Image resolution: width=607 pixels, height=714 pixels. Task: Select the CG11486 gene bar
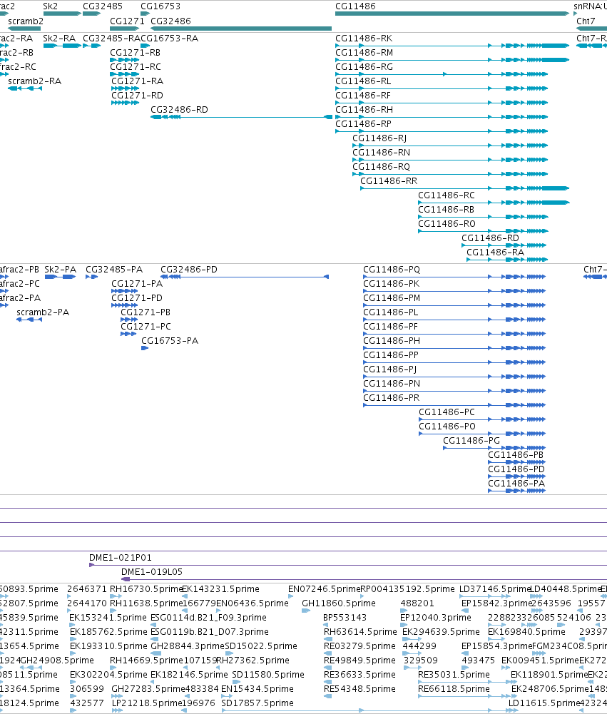pyautogui.click(x=452, y=14)
